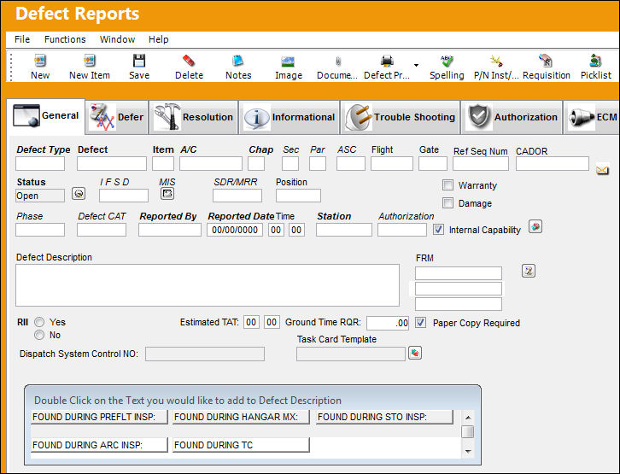Click the P/N Inst/Removal icon

point(496,61)
